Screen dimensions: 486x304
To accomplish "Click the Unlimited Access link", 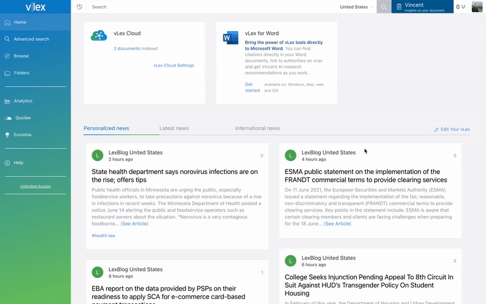I will pos(35,187).
